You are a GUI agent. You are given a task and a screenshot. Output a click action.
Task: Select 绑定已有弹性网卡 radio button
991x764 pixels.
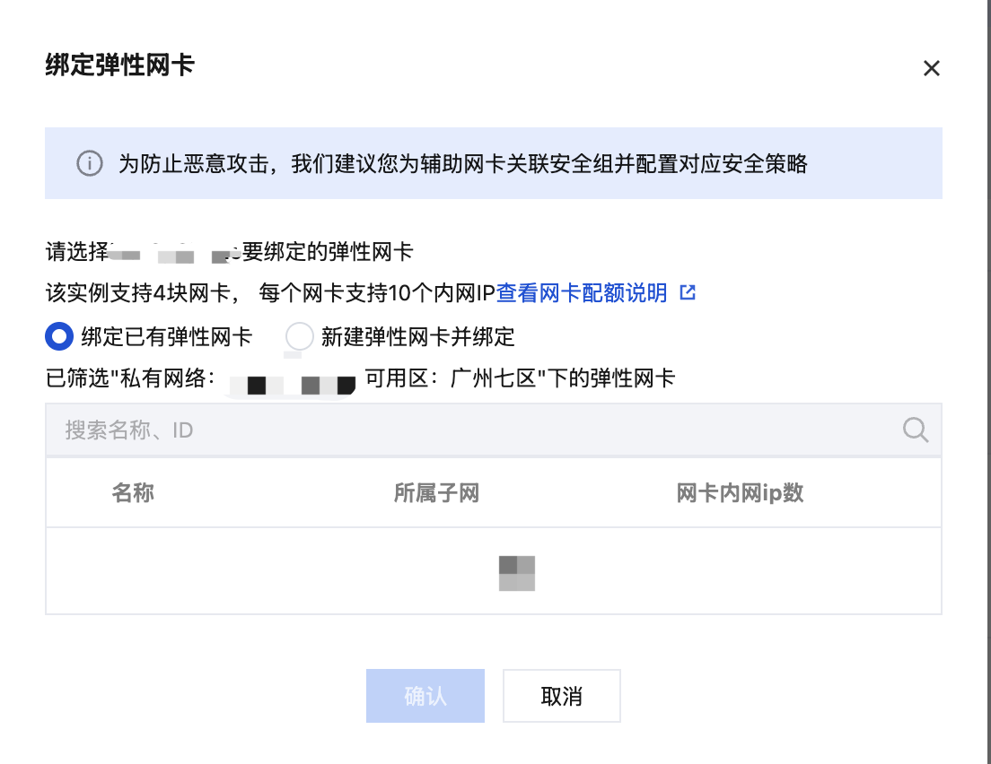point(59,336)
